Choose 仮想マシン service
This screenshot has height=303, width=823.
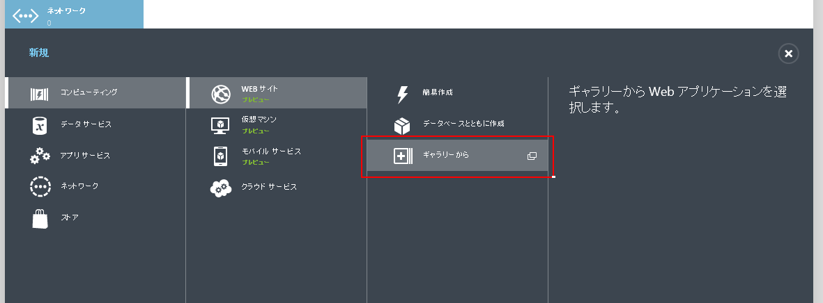click(x=277, y=124)
